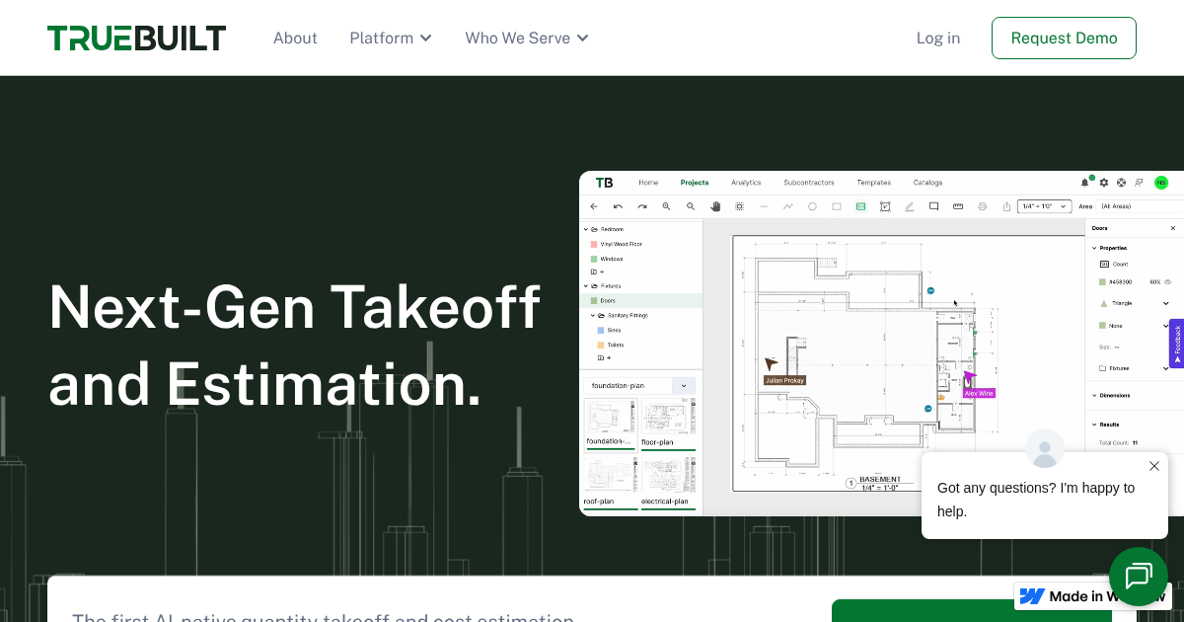Select the hand pan tool in toolbar
Image resolution: width=1184 pixels, height=622 pixels.
715,206
